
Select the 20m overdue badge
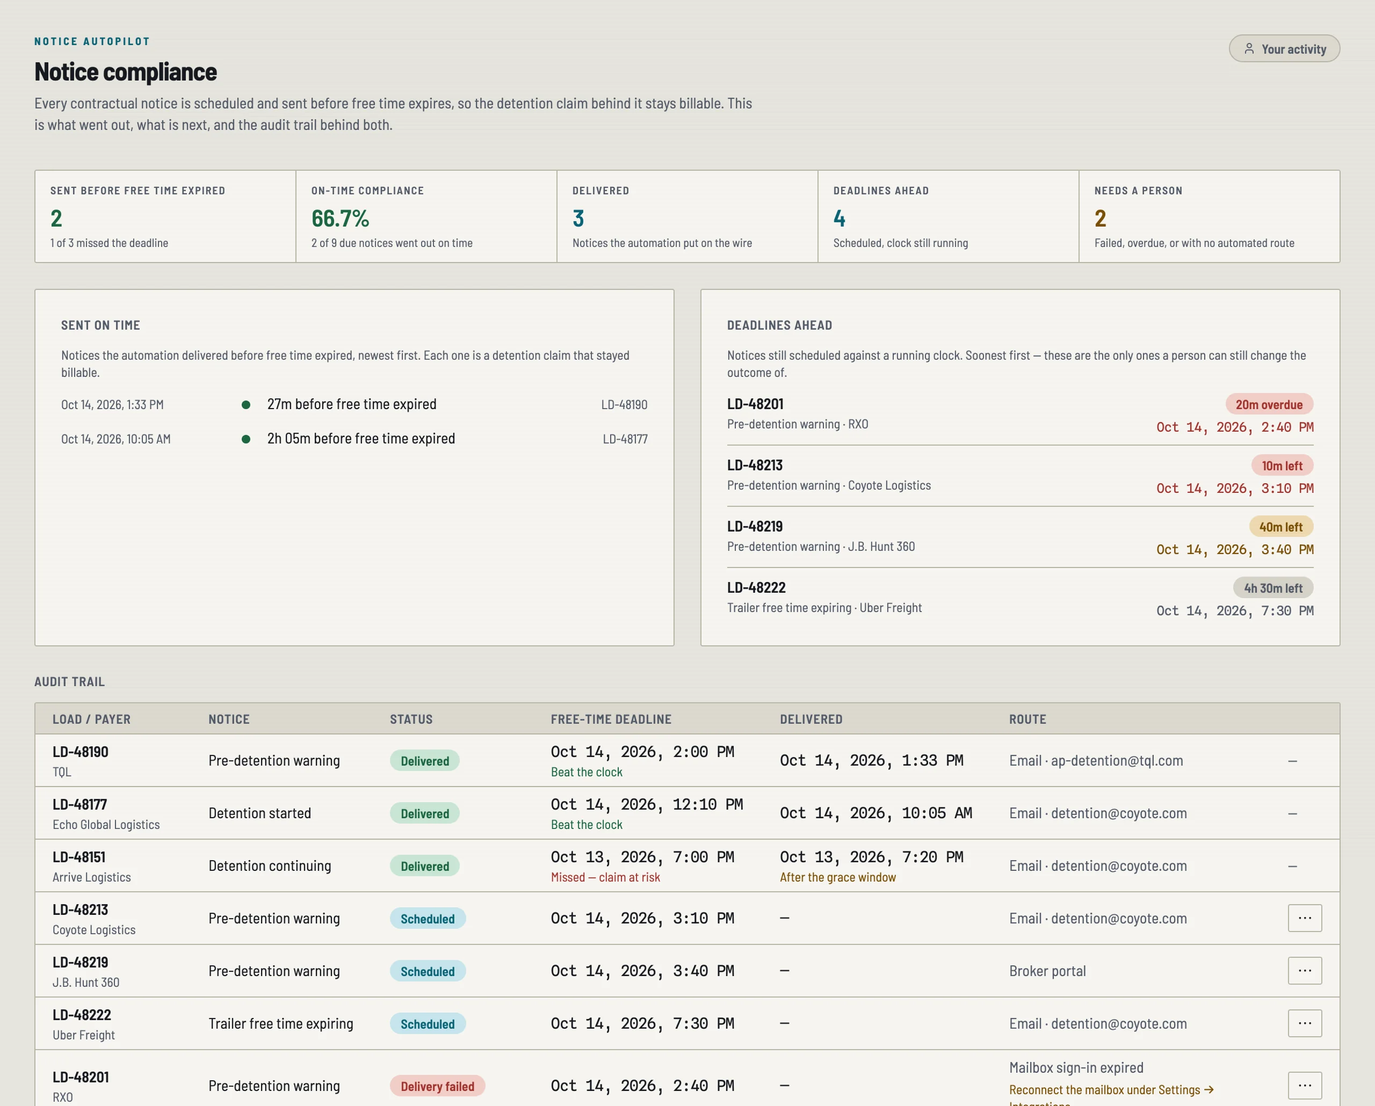pos(1269,404)
